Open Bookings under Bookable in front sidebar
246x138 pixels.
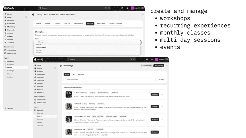click(40, 119)
